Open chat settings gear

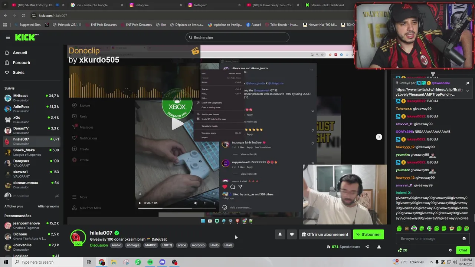pos(450,250)
